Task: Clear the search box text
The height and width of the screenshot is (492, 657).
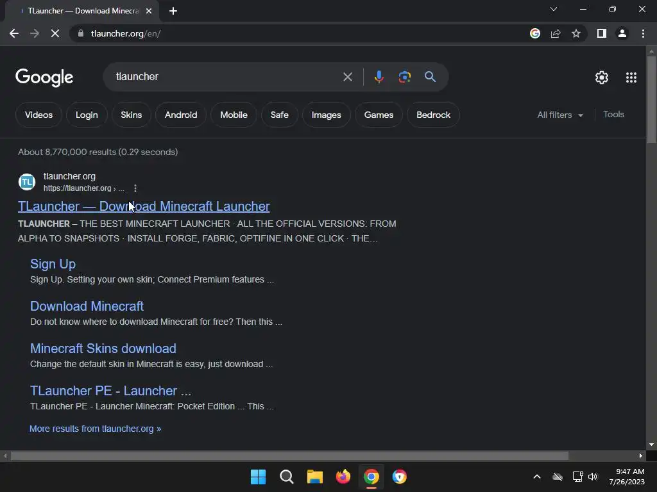Action: [x=347, y=77]
